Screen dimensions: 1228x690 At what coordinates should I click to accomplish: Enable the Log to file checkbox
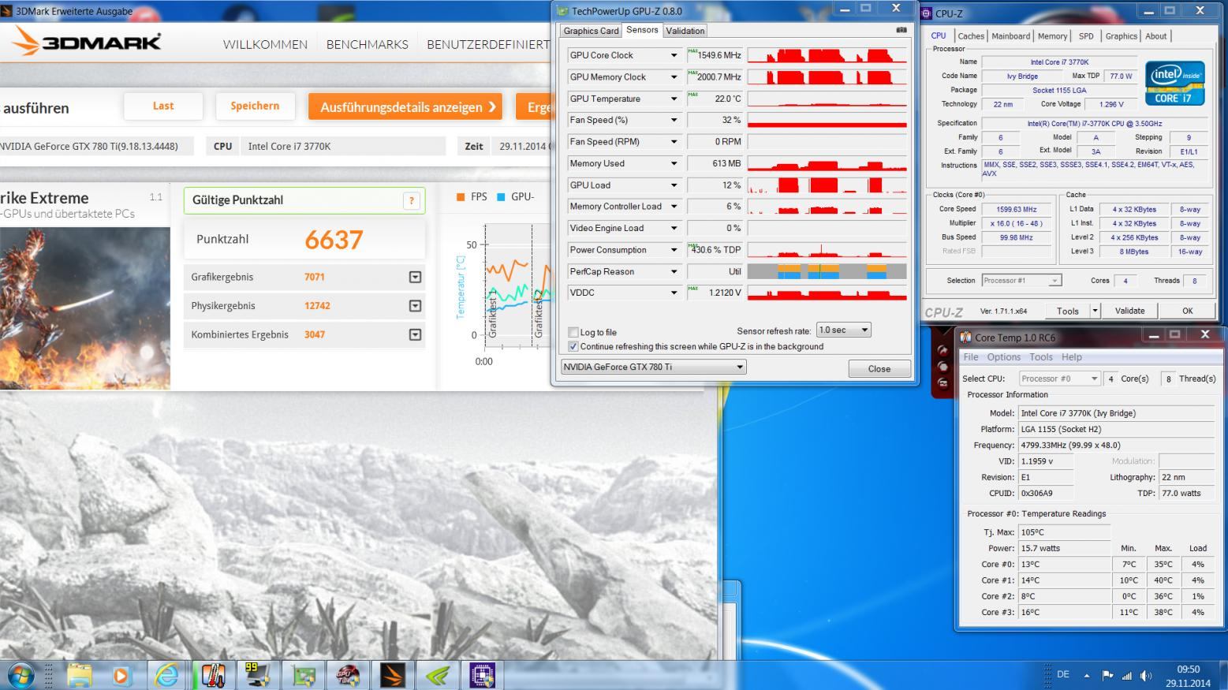click(573, 332)
